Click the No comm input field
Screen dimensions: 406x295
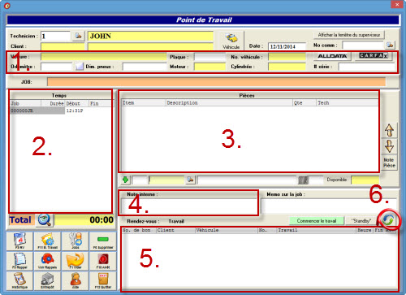coord(363,45)
